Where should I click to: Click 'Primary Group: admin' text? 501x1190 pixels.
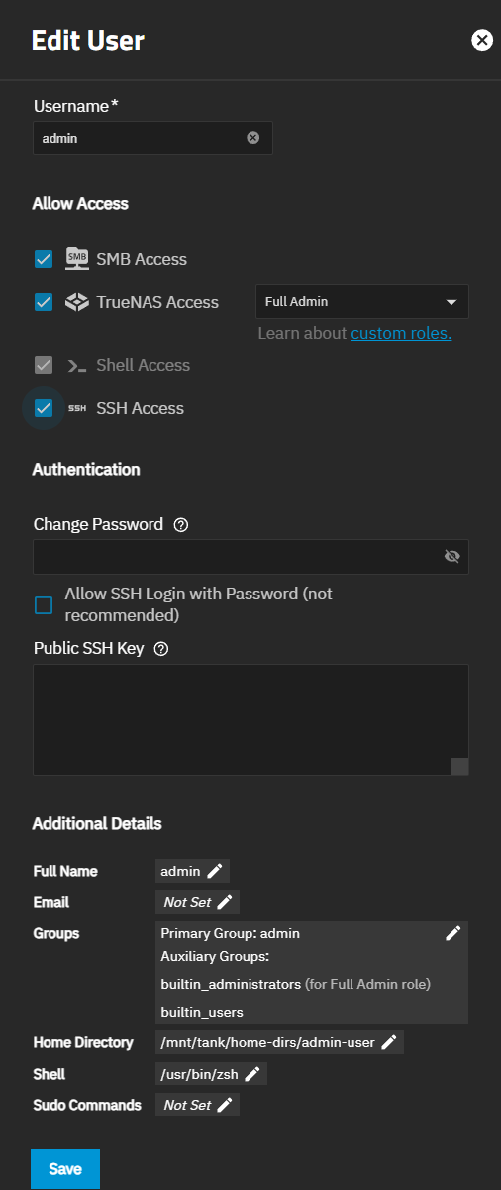230,933
